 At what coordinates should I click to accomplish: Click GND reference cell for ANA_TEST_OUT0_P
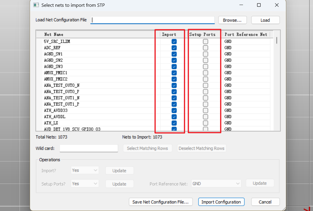click(x=247, y=92)
